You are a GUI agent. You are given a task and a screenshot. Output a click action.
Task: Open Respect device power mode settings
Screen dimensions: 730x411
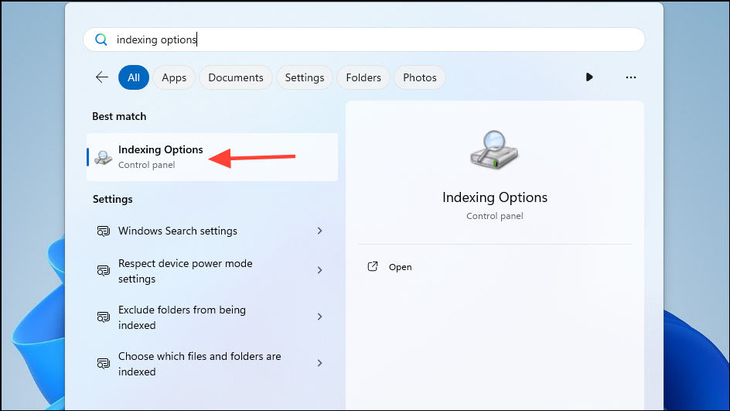213,271
